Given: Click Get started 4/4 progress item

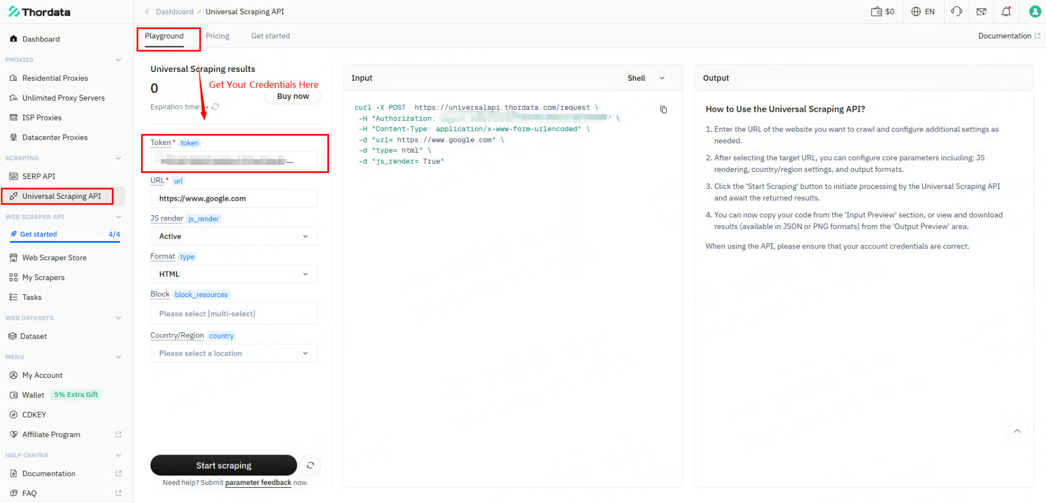Looking at the screenshot, I should pos(65,235).
